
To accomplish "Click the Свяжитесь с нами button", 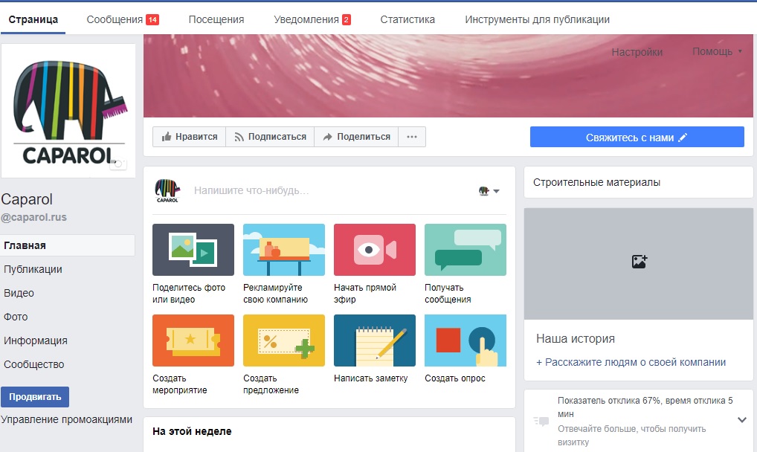I will coord(637,137).
